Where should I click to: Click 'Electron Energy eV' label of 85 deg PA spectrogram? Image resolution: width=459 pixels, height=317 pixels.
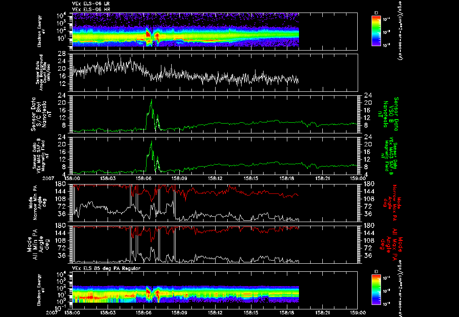pos(41,290)
